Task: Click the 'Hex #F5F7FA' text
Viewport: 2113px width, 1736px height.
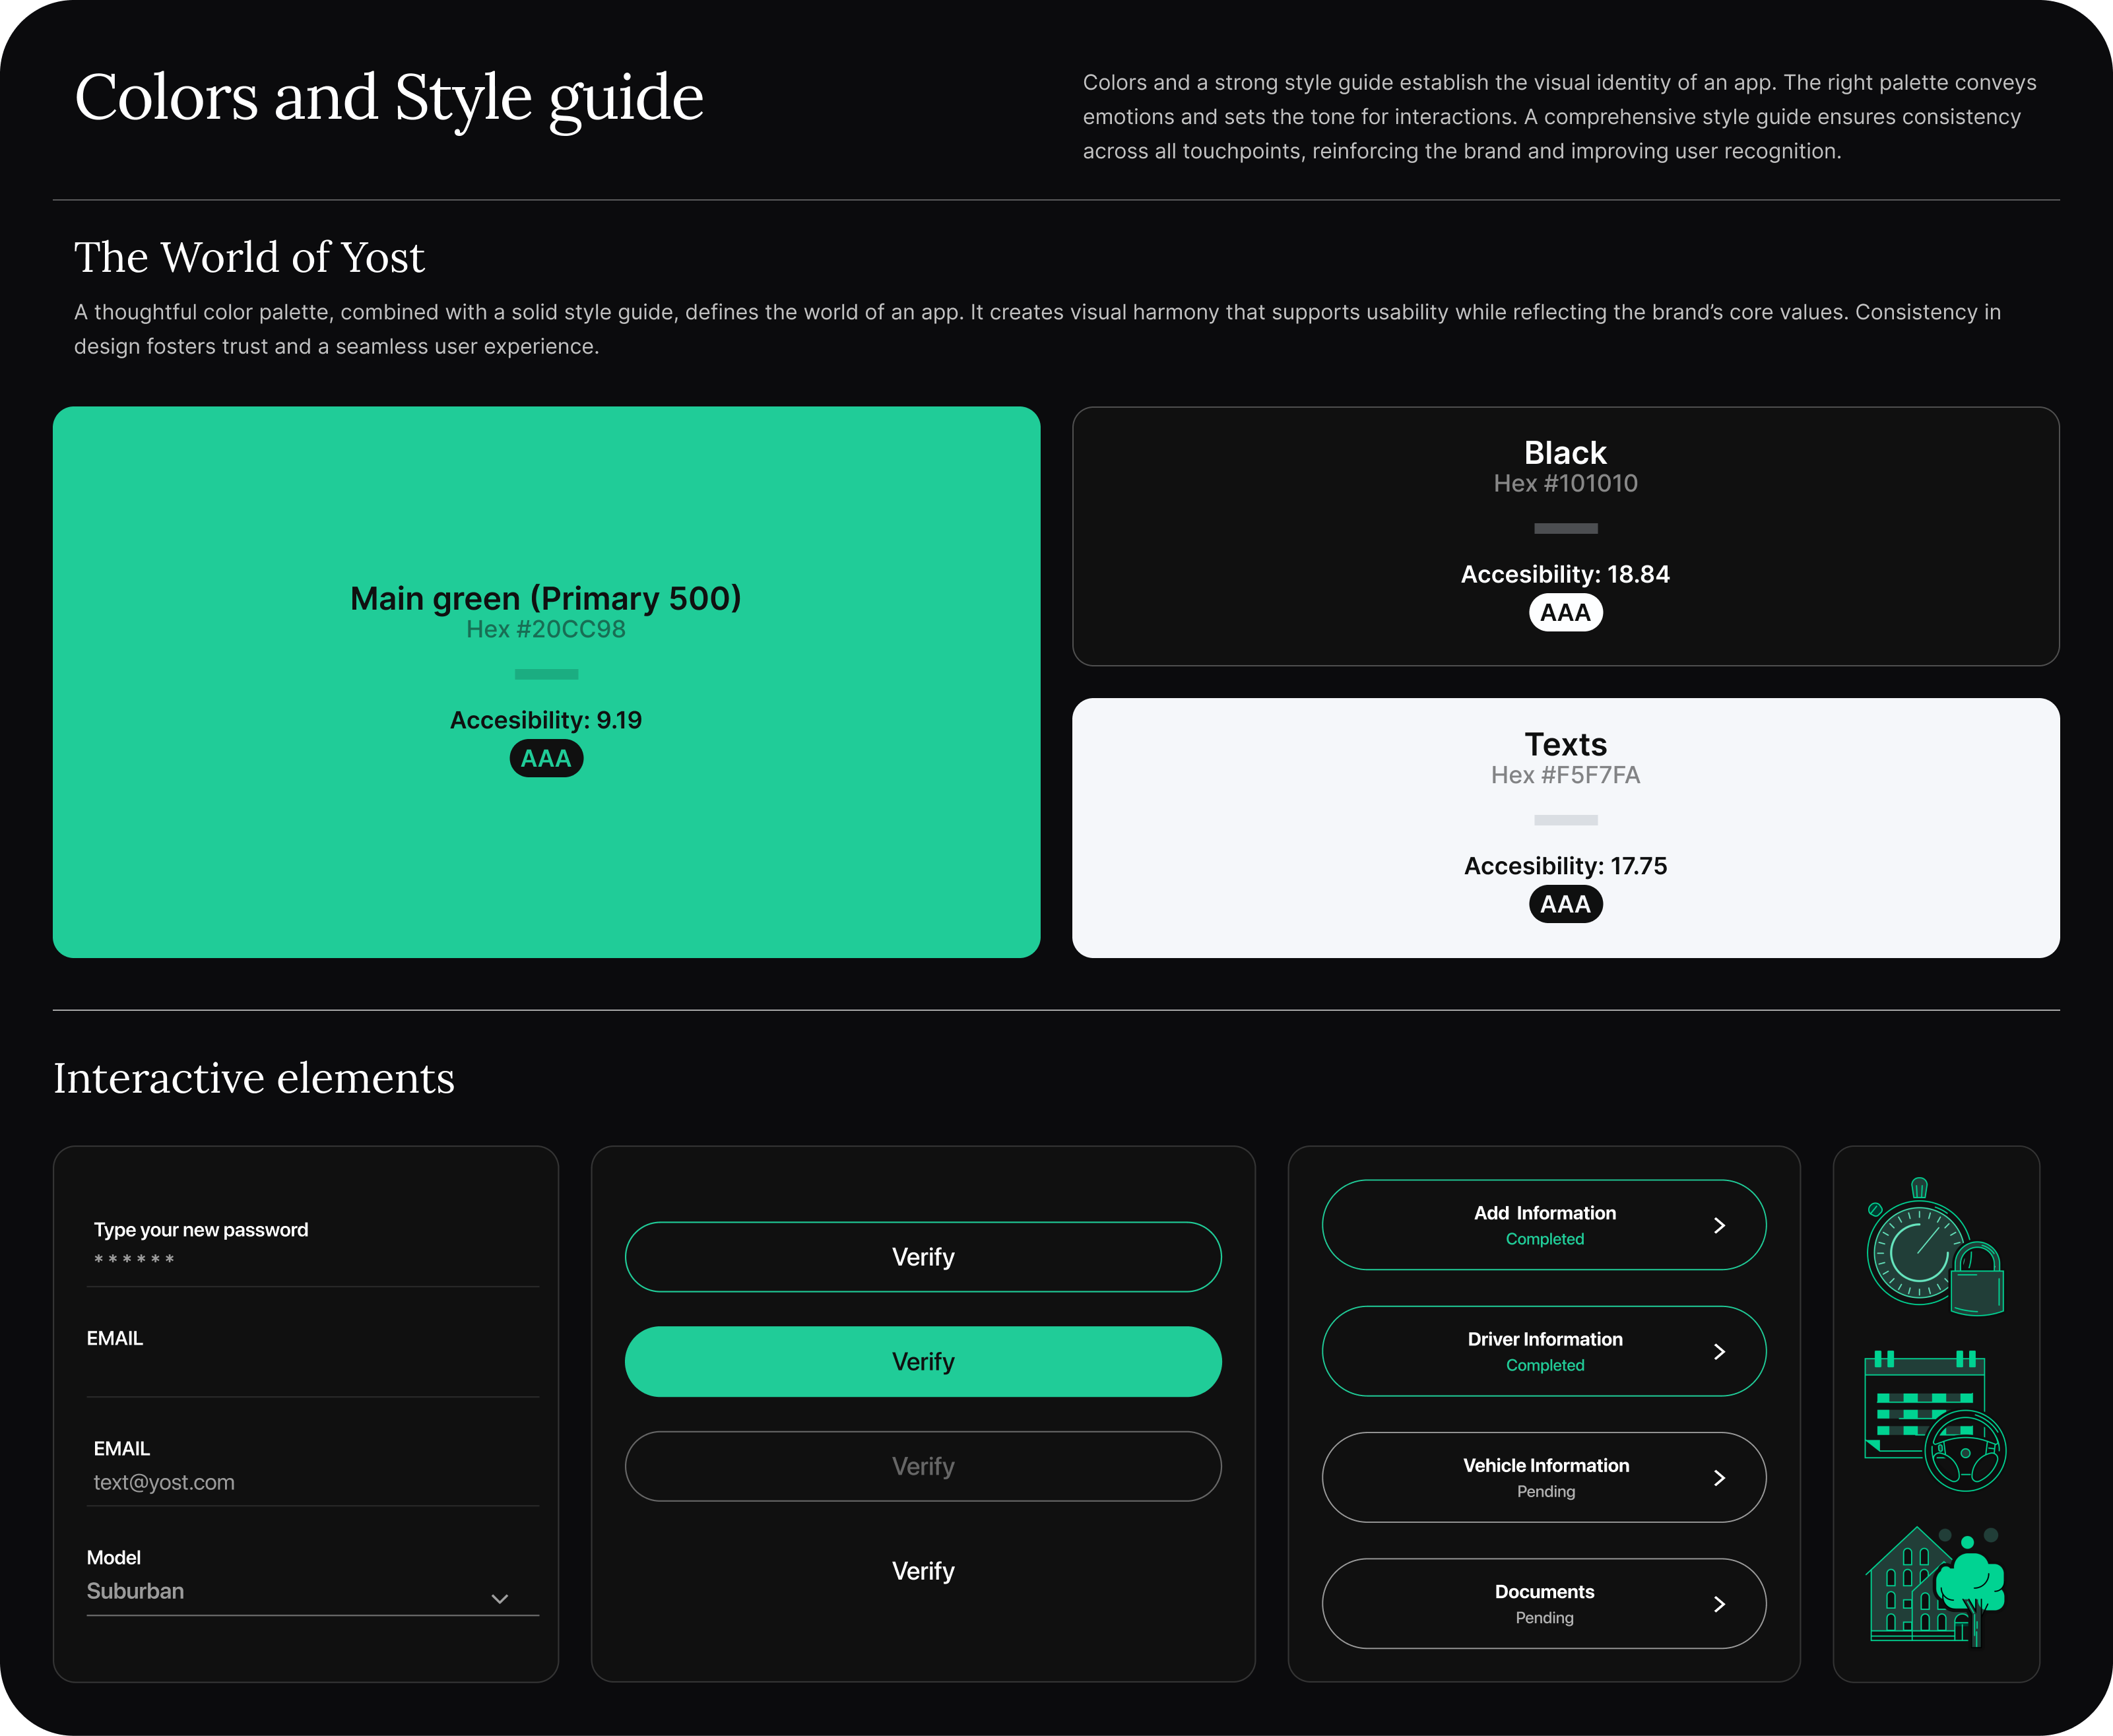Action: click(1565, 775)
